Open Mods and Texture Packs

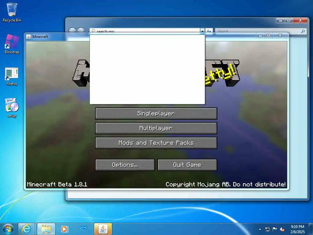(156, 143)
